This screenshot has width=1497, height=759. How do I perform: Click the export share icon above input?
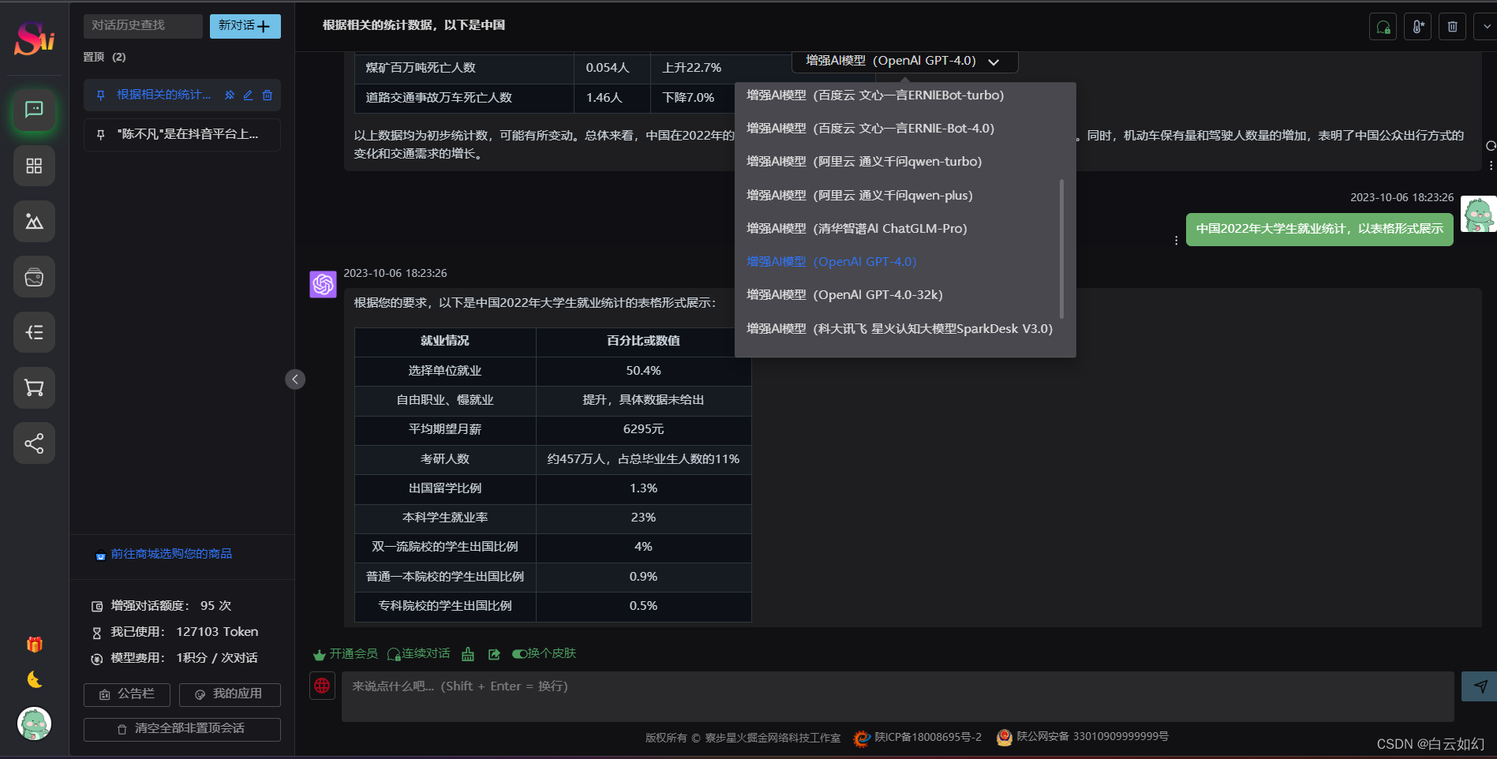point(494,654)
